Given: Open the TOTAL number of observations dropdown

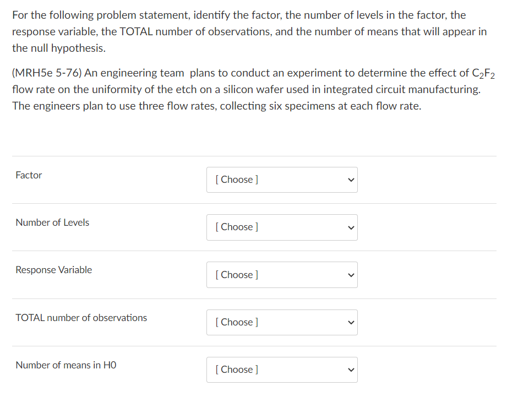Looking at the screenshot, I should point(282,322).
